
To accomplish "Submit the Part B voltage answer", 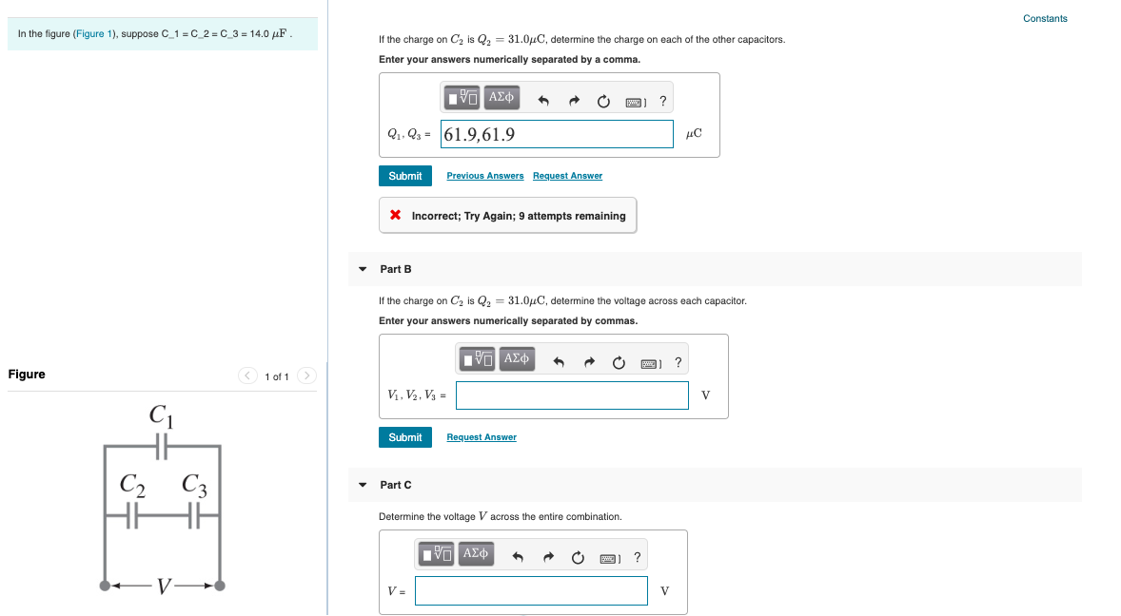I will [x=405, y=437].
